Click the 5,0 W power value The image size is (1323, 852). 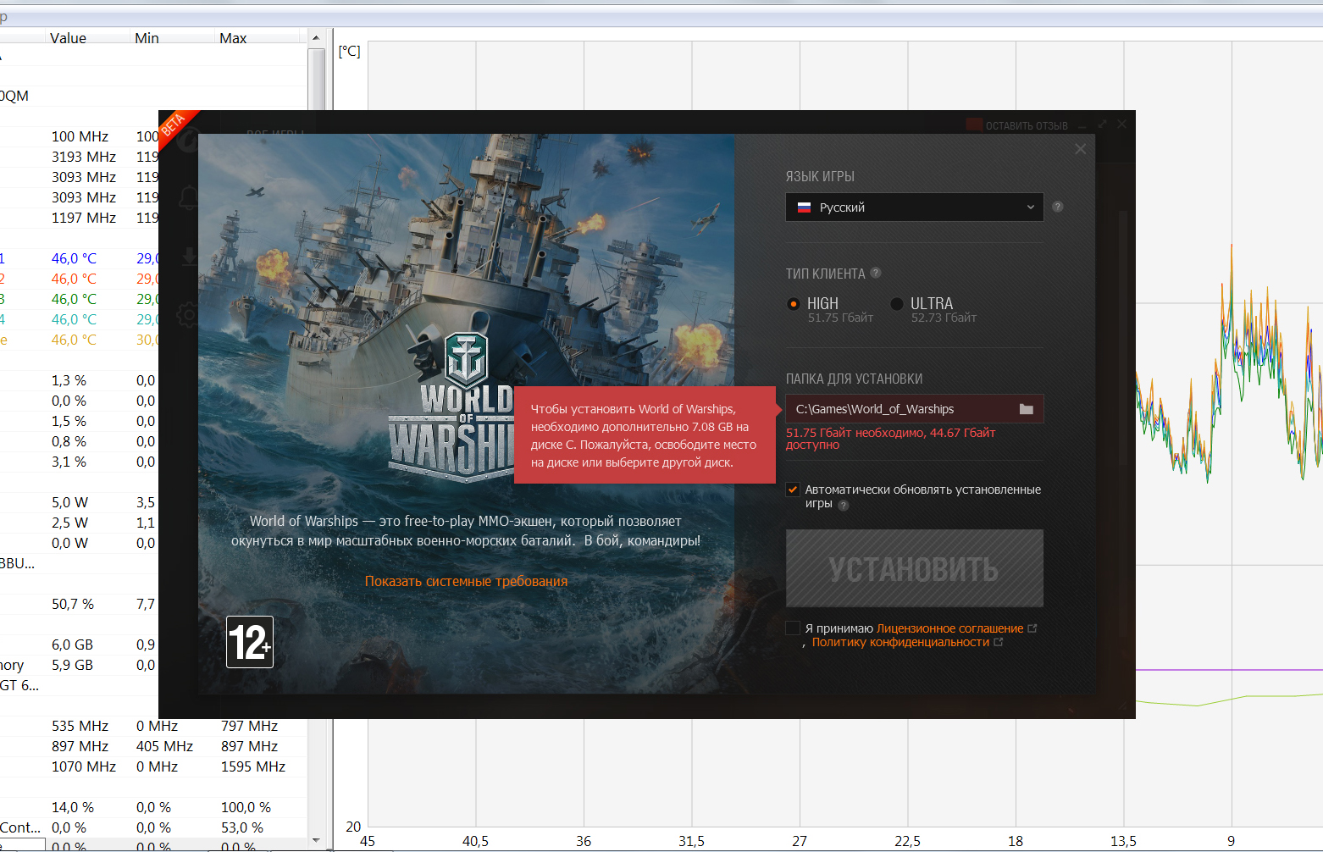pyautogui.click(x=69, y=502)
